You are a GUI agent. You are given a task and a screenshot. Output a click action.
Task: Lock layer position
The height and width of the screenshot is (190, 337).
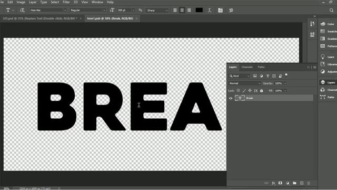point(250,91)
